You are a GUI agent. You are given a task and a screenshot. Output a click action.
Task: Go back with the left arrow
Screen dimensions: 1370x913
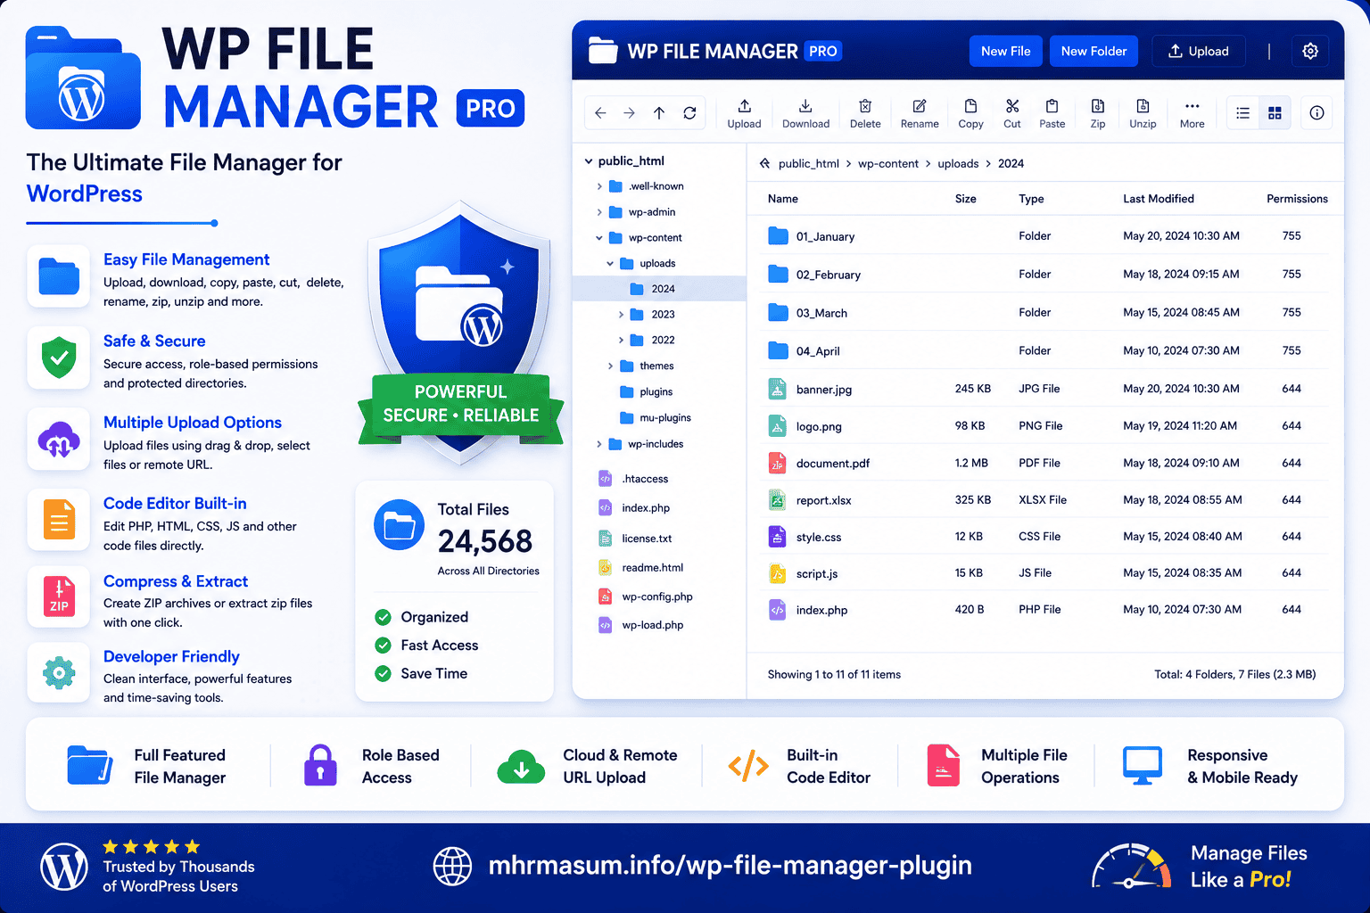[x=600, y=113]
